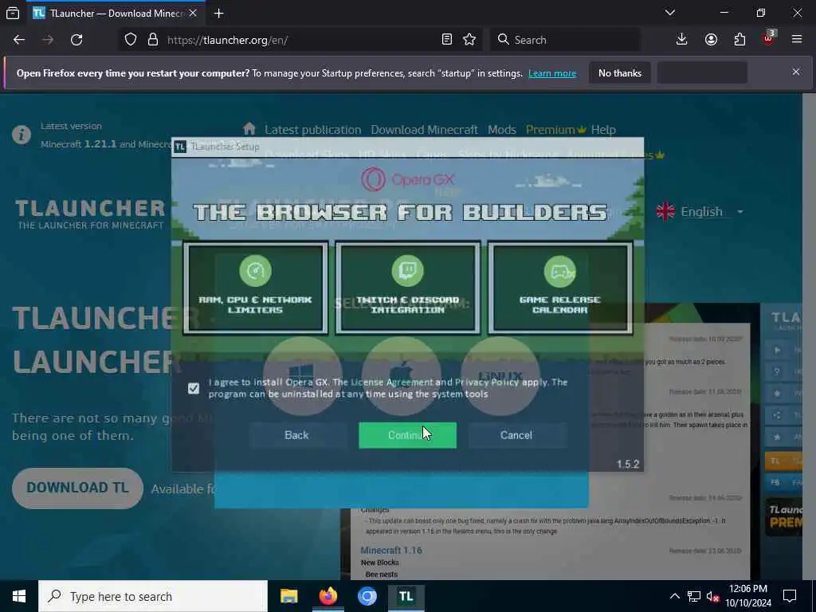The width and height of the screenshot is (816, 612).
Task: Open the Windows Start menu
Action: coord(19,596)
